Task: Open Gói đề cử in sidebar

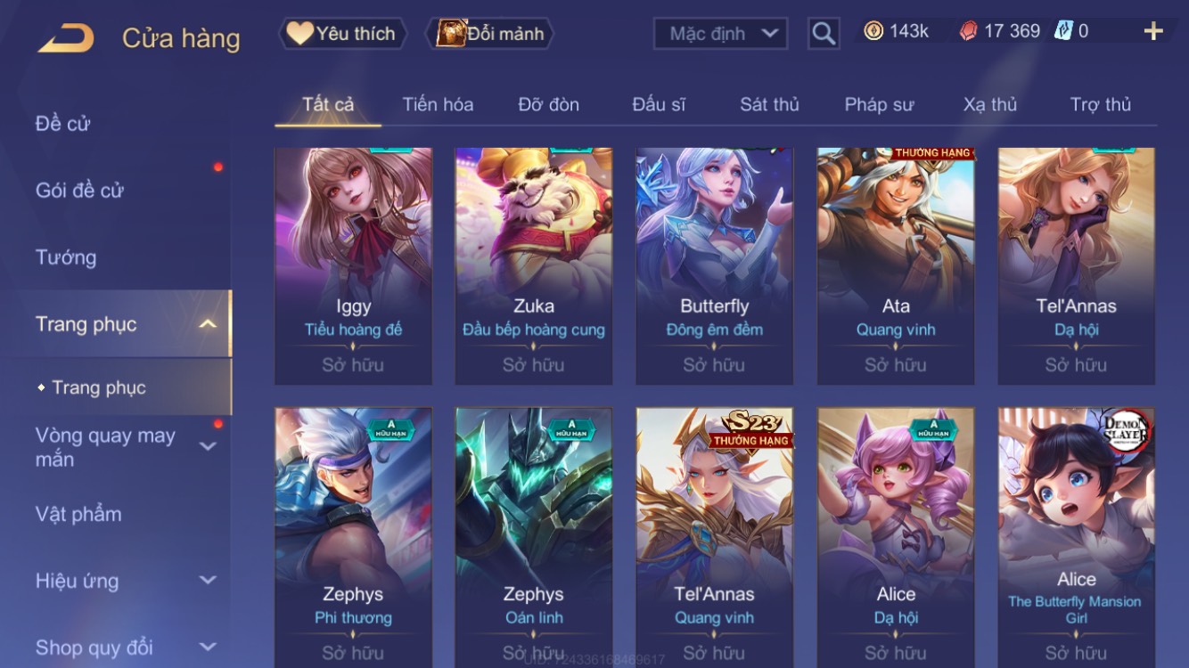Action: pyautogui.click(x=79, y=190)
